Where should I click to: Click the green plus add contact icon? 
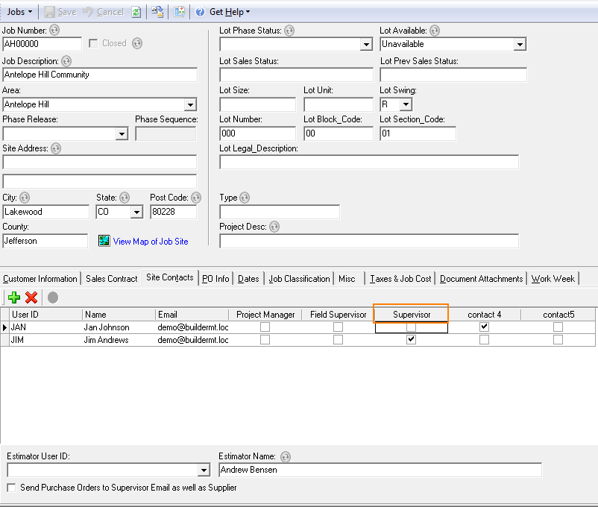click(x=14, y=297)
